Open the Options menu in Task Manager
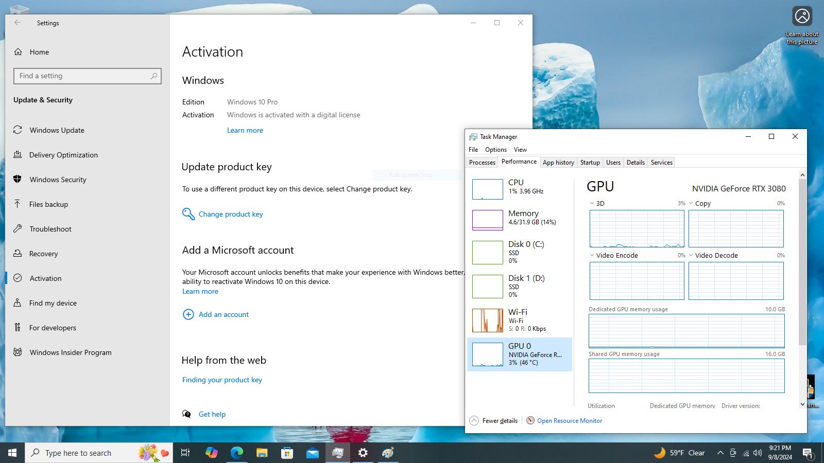This screenshot has width=824, height=463. (496, 150)
